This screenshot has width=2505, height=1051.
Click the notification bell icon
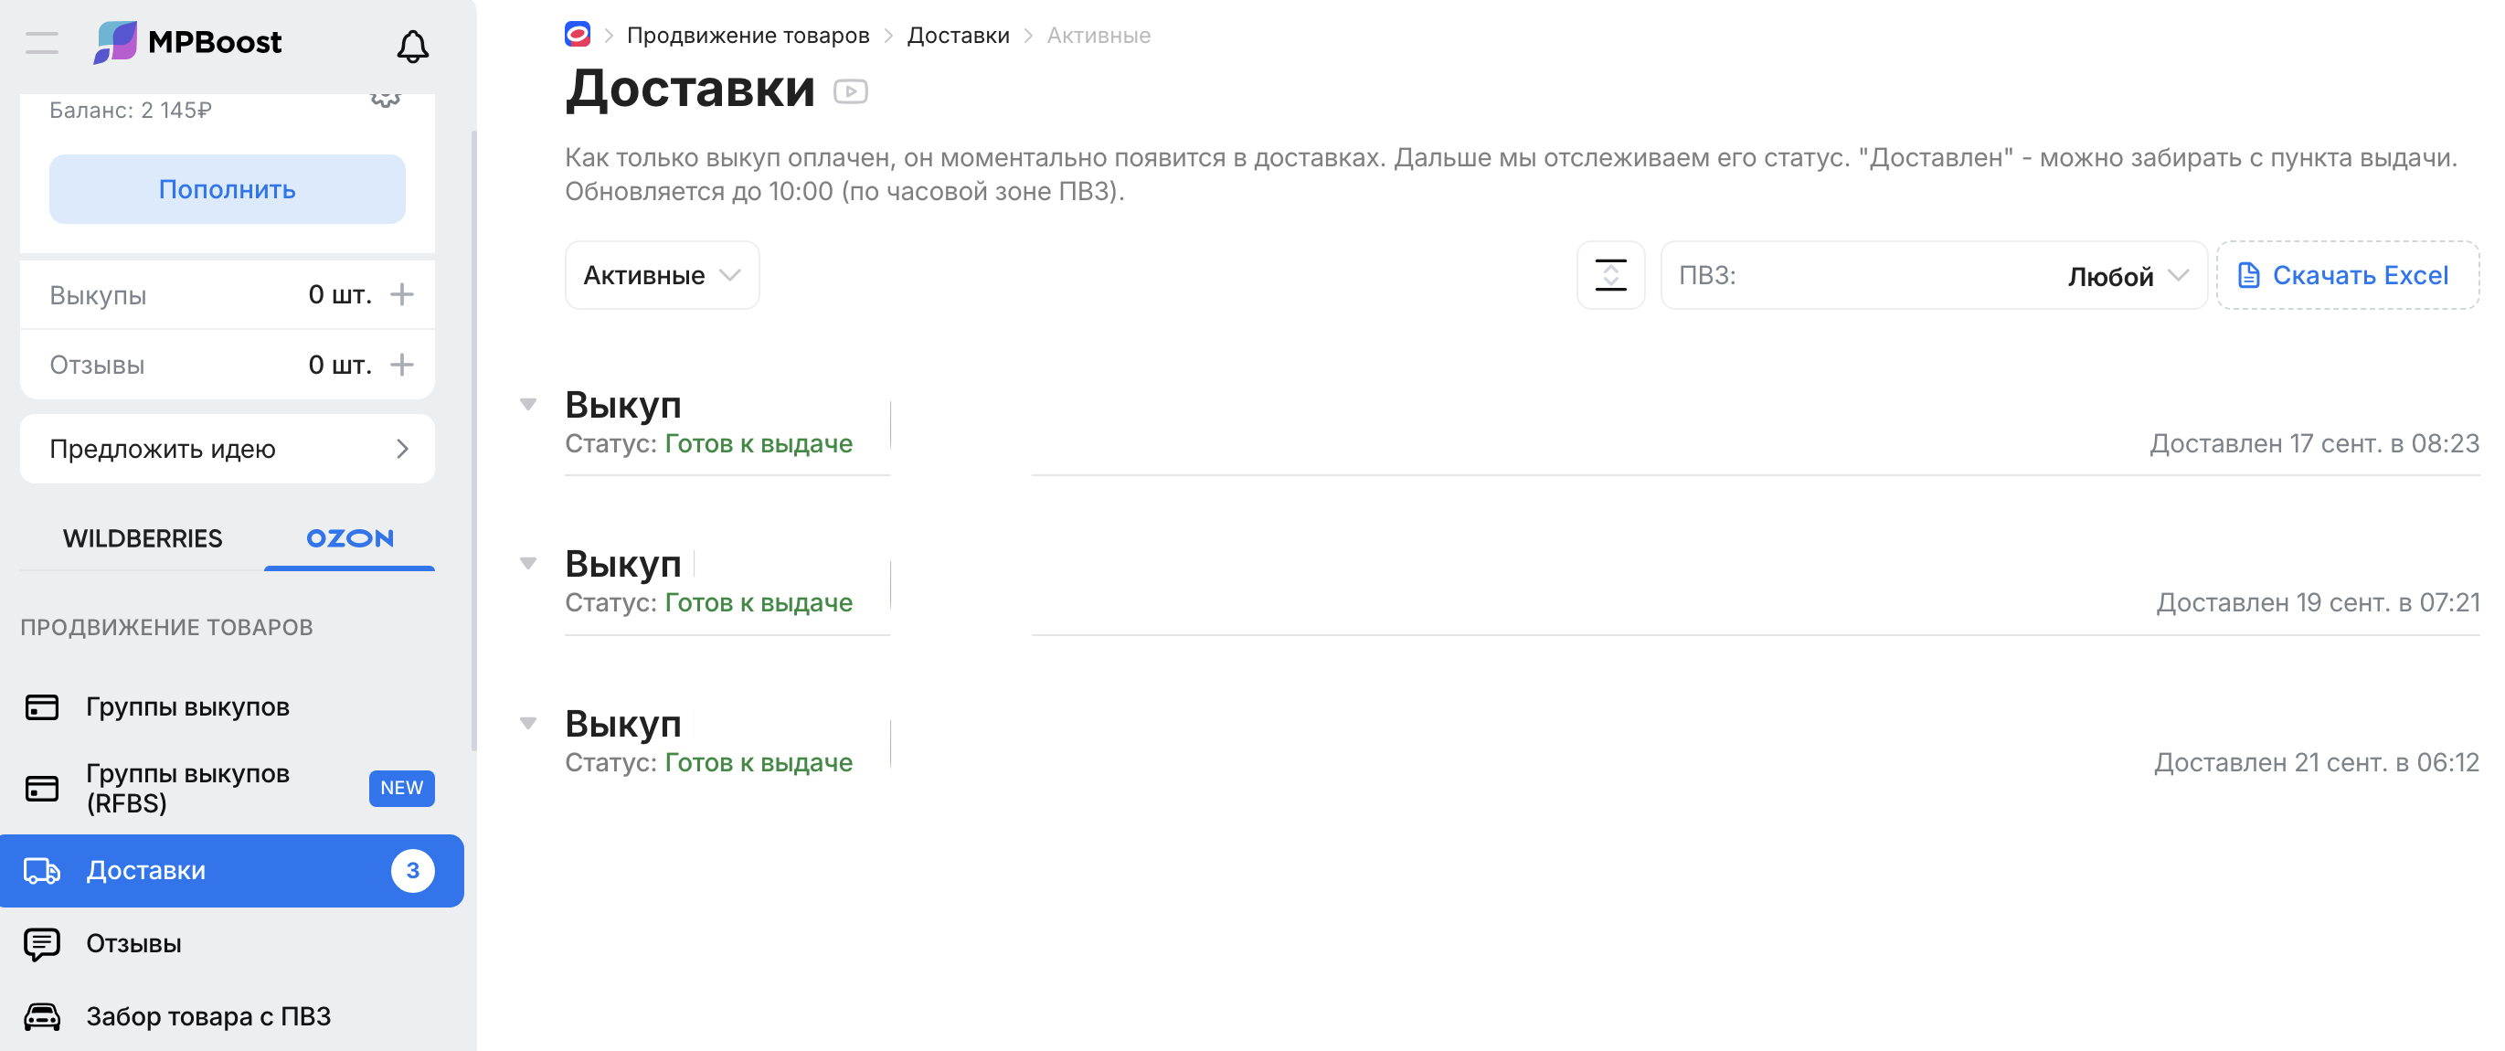coord(412,46)
